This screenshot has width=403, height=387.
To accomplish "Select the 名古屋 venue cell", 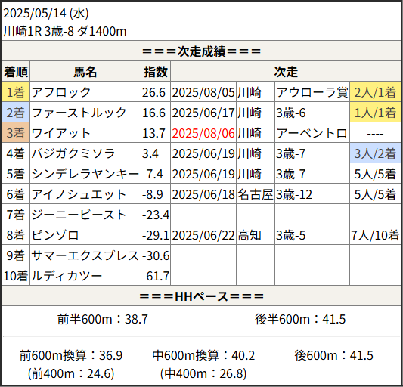I will [256, 194].
